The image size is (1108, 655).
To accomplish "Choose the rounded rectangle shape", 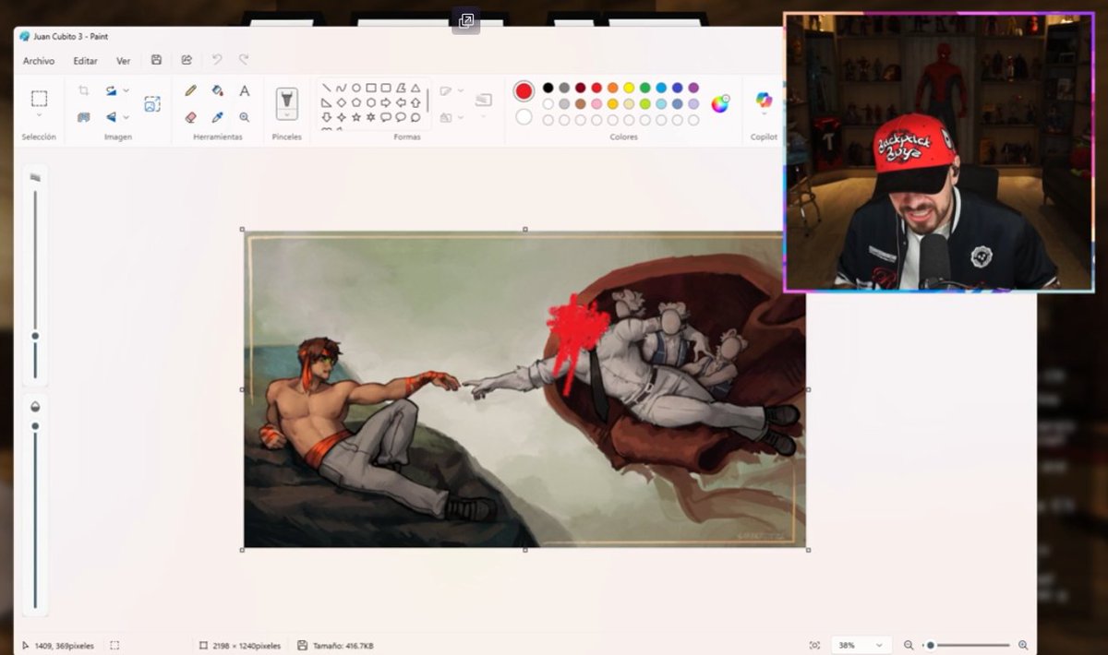I will pos(386,88).
